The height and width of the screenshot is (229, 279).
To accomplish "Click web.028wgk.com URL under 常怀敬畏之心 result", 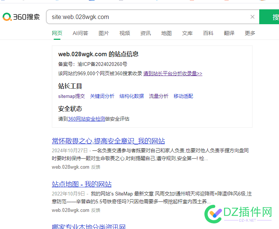I will coord(70,167).
